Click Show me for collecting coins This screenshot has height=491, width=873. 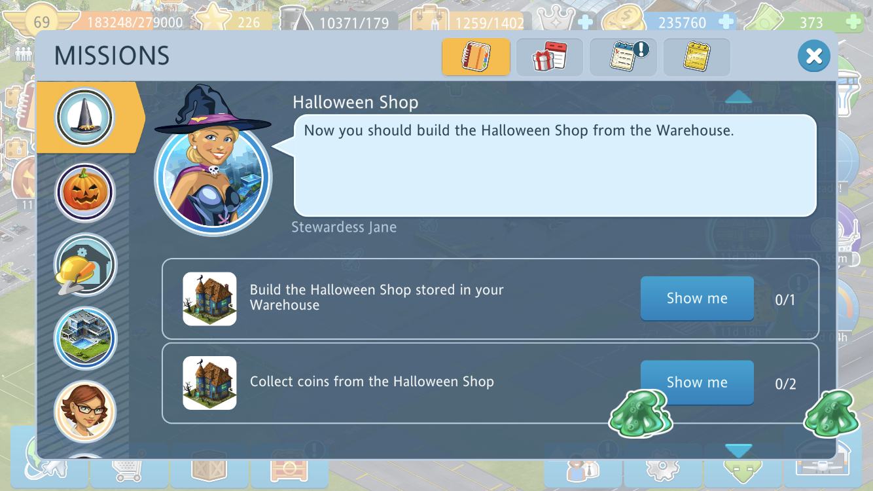pyautogui.click(x=697, y=382)
